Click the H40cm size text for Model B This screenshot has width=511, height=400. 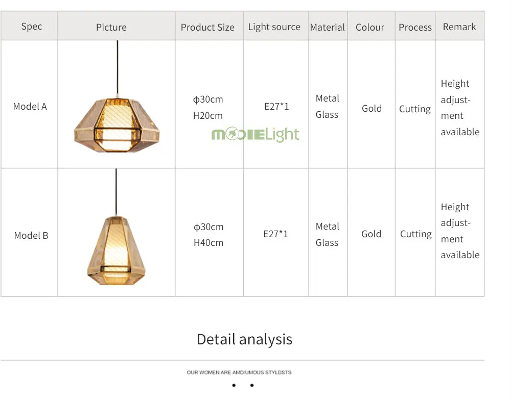(208, 242)
